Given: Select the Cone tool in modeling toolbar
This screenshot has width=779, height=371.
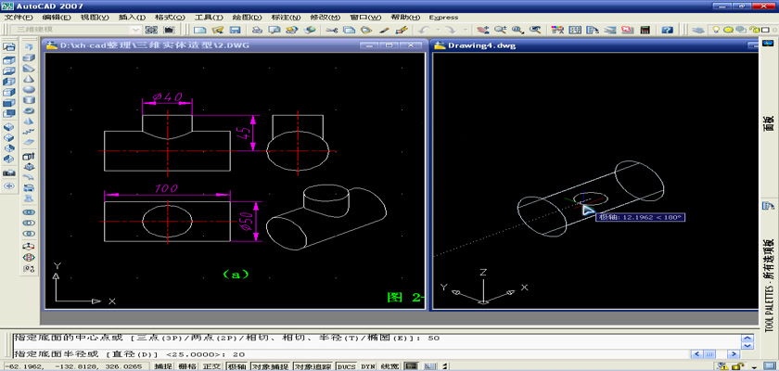Looking at the screenshot, I should pos(29,79).
